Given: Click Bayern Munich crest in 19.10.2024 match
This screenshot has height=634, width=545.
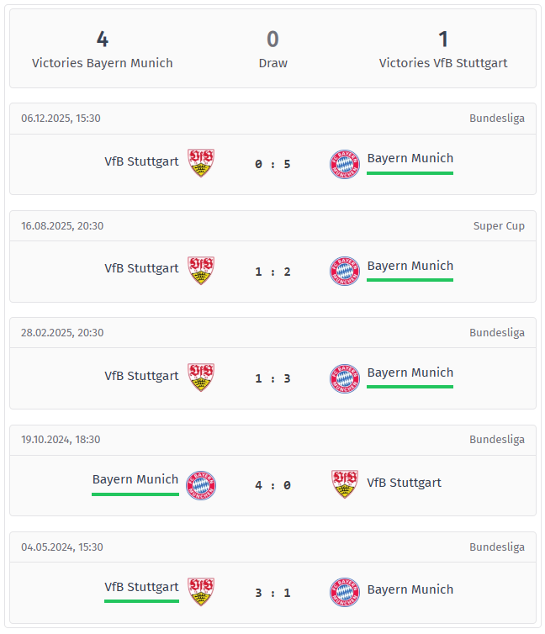Looking at the screenshot, I should coord(201,485).
